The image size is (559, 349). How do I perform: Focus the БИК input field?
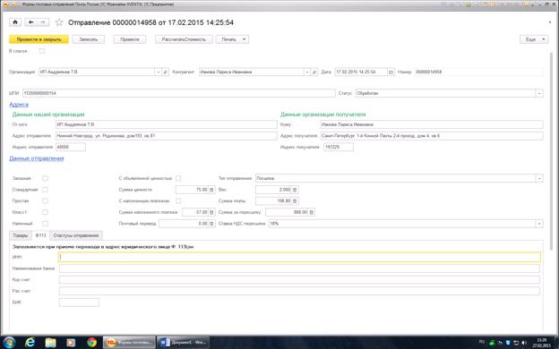(x=79, y=302)
